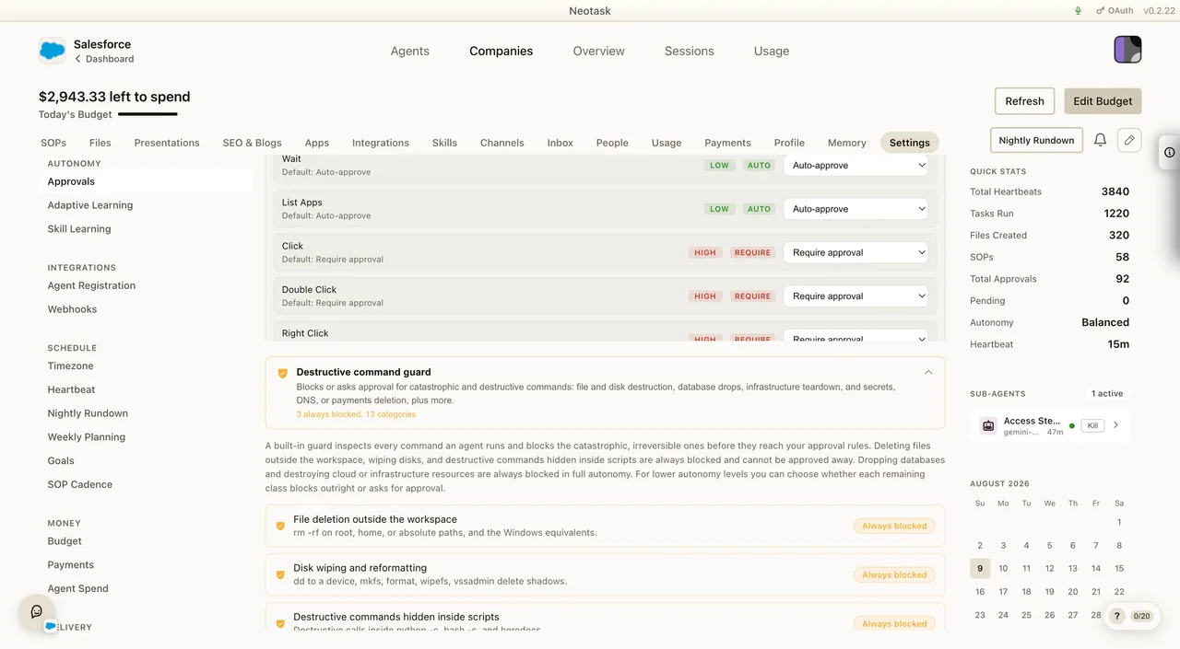This screenshot has width=1180, height=649.
Task: Click the Nightly Rundown button next to the bell
Action: (x=1036, y=140)
